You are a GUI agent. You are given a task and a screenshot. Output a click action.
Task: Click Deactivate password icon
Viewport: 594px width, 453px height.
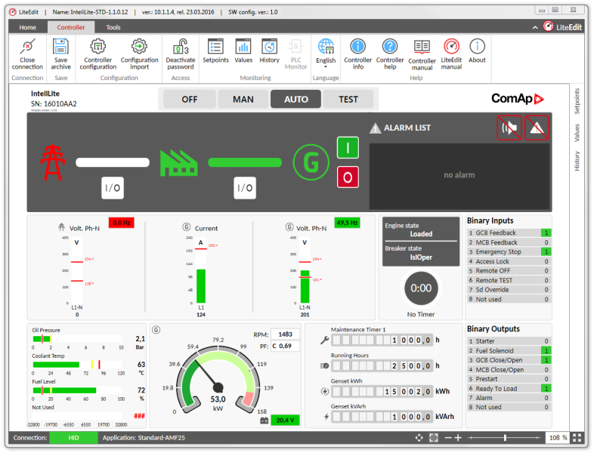[x=180, y=47]
